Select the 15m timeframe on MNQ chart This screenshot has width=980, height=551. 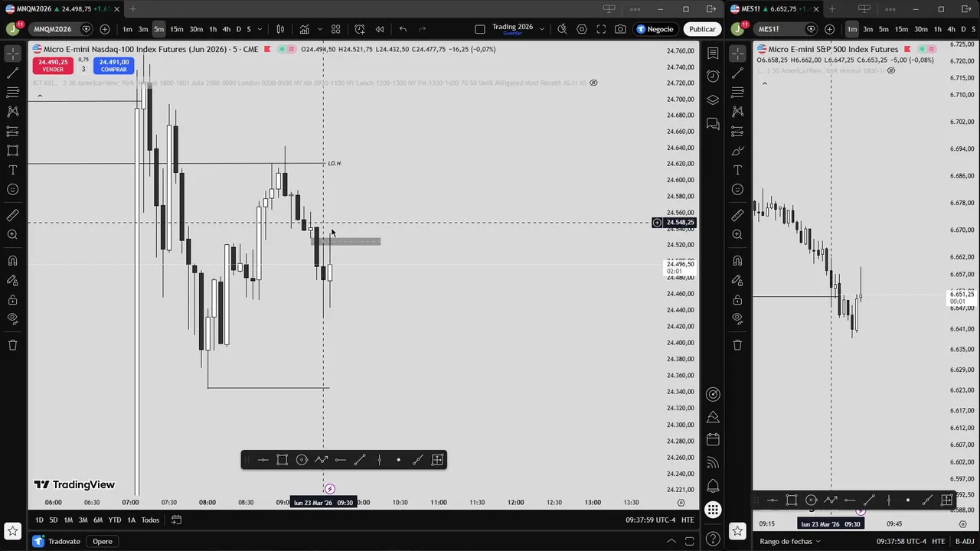click(x=177, y=29)
